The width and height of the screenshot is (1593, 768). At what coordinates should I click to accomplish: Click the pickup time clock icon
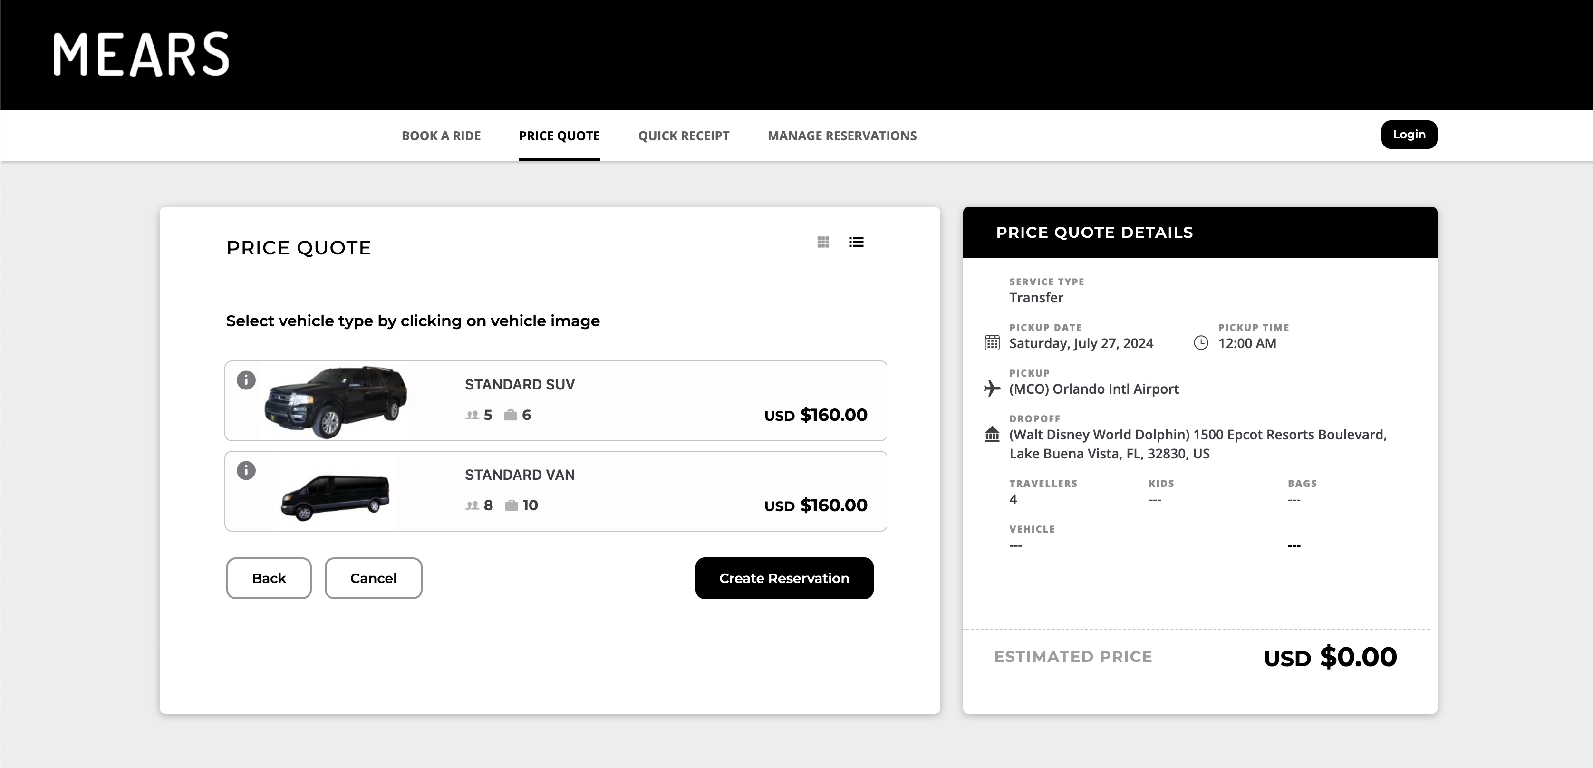[1200, 343]
